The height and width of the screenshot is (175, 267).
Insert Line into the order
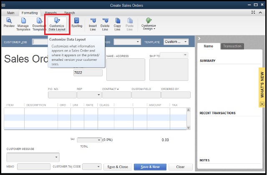(x=93, y=24)
